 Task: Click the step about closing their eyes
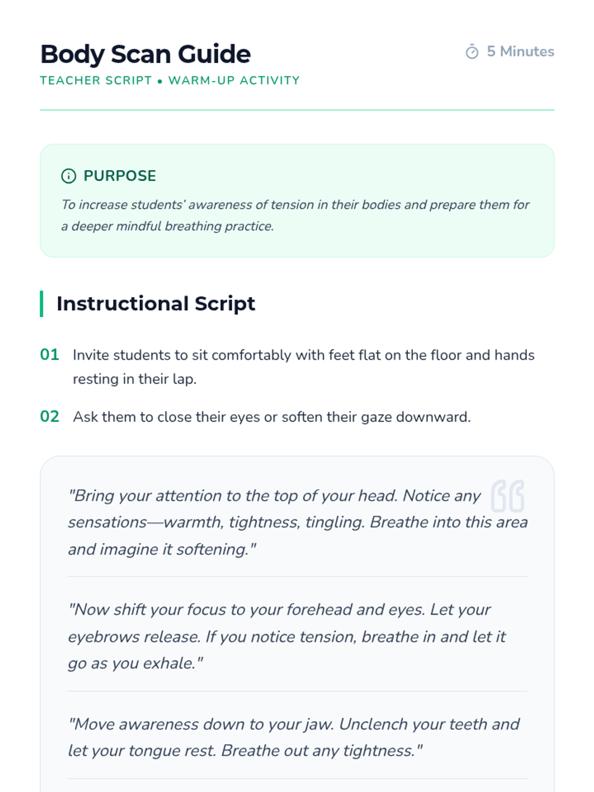tap(272, 417)
